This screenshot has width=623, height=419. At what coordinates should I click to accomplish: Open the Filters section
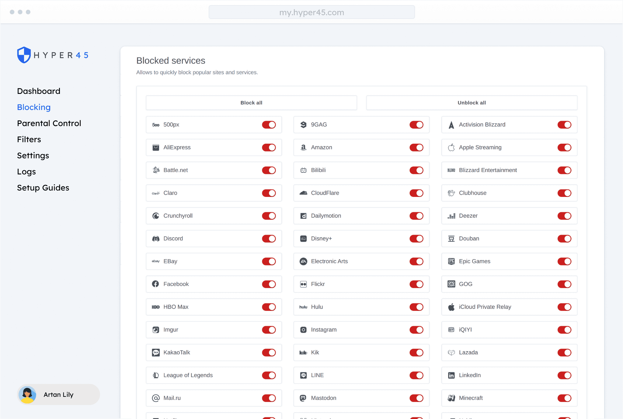click(x=29, y=139)
